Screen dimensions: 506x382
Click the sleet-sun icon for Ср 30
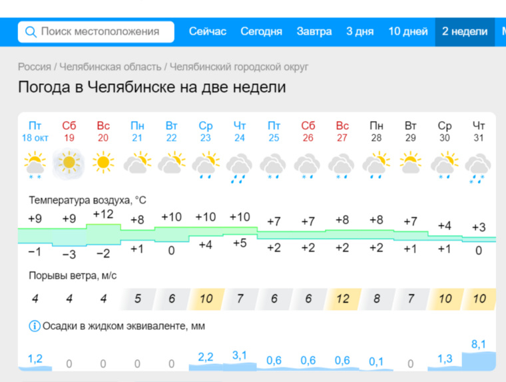click(x=445, y=165)
